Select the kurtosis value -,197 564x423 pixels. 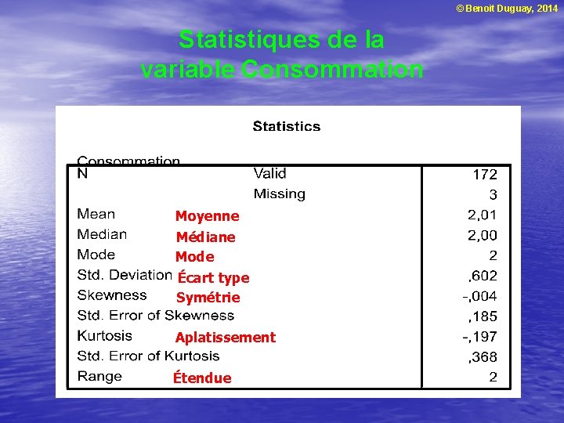(479, 337)
